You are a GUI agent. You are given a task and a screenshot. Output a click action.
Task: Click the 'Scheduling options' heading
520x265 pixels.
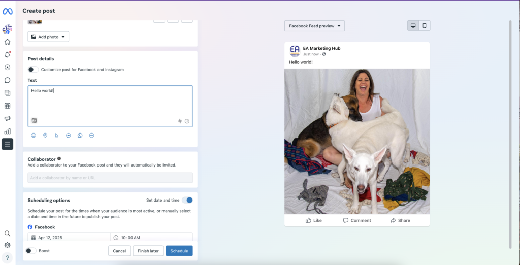(49, 201)
